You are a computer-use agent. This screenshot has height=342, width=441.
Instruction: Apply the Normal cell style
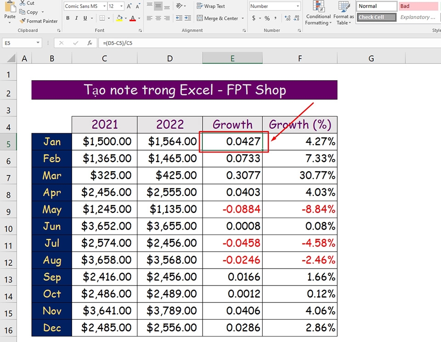coord(377,6)
